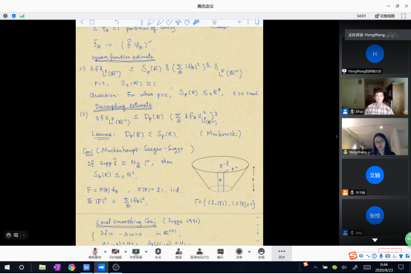Select HongWang's video thumbnail

375,137
